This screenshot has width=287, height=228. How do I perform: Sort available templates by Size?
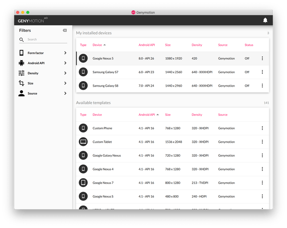pos(168,114)
